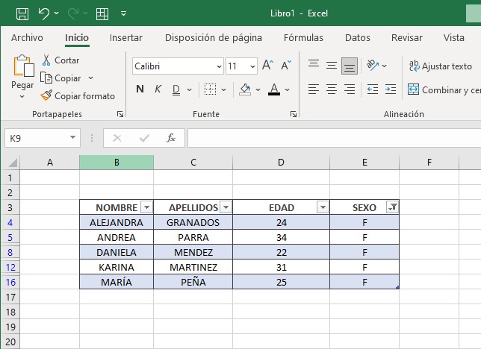Click the Name Box showing K9
The height and width of the screenshot is (349, 481).
click(x=37, y=138)
